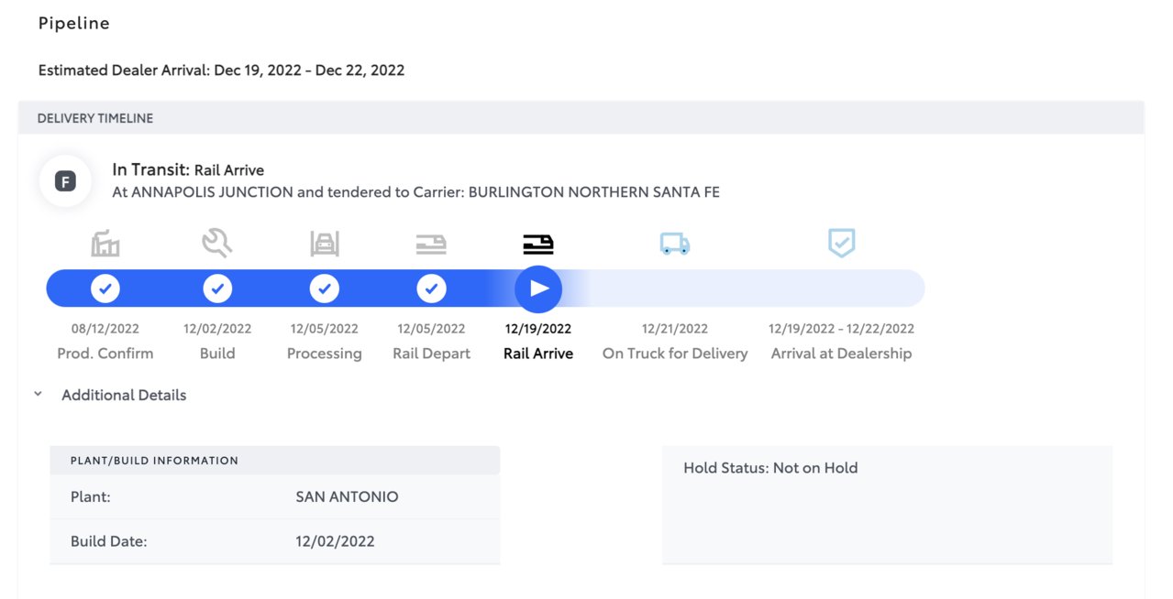Click the On Truck for Delivery label
The width and height of the screenshot is (1173, 599).
675,354
